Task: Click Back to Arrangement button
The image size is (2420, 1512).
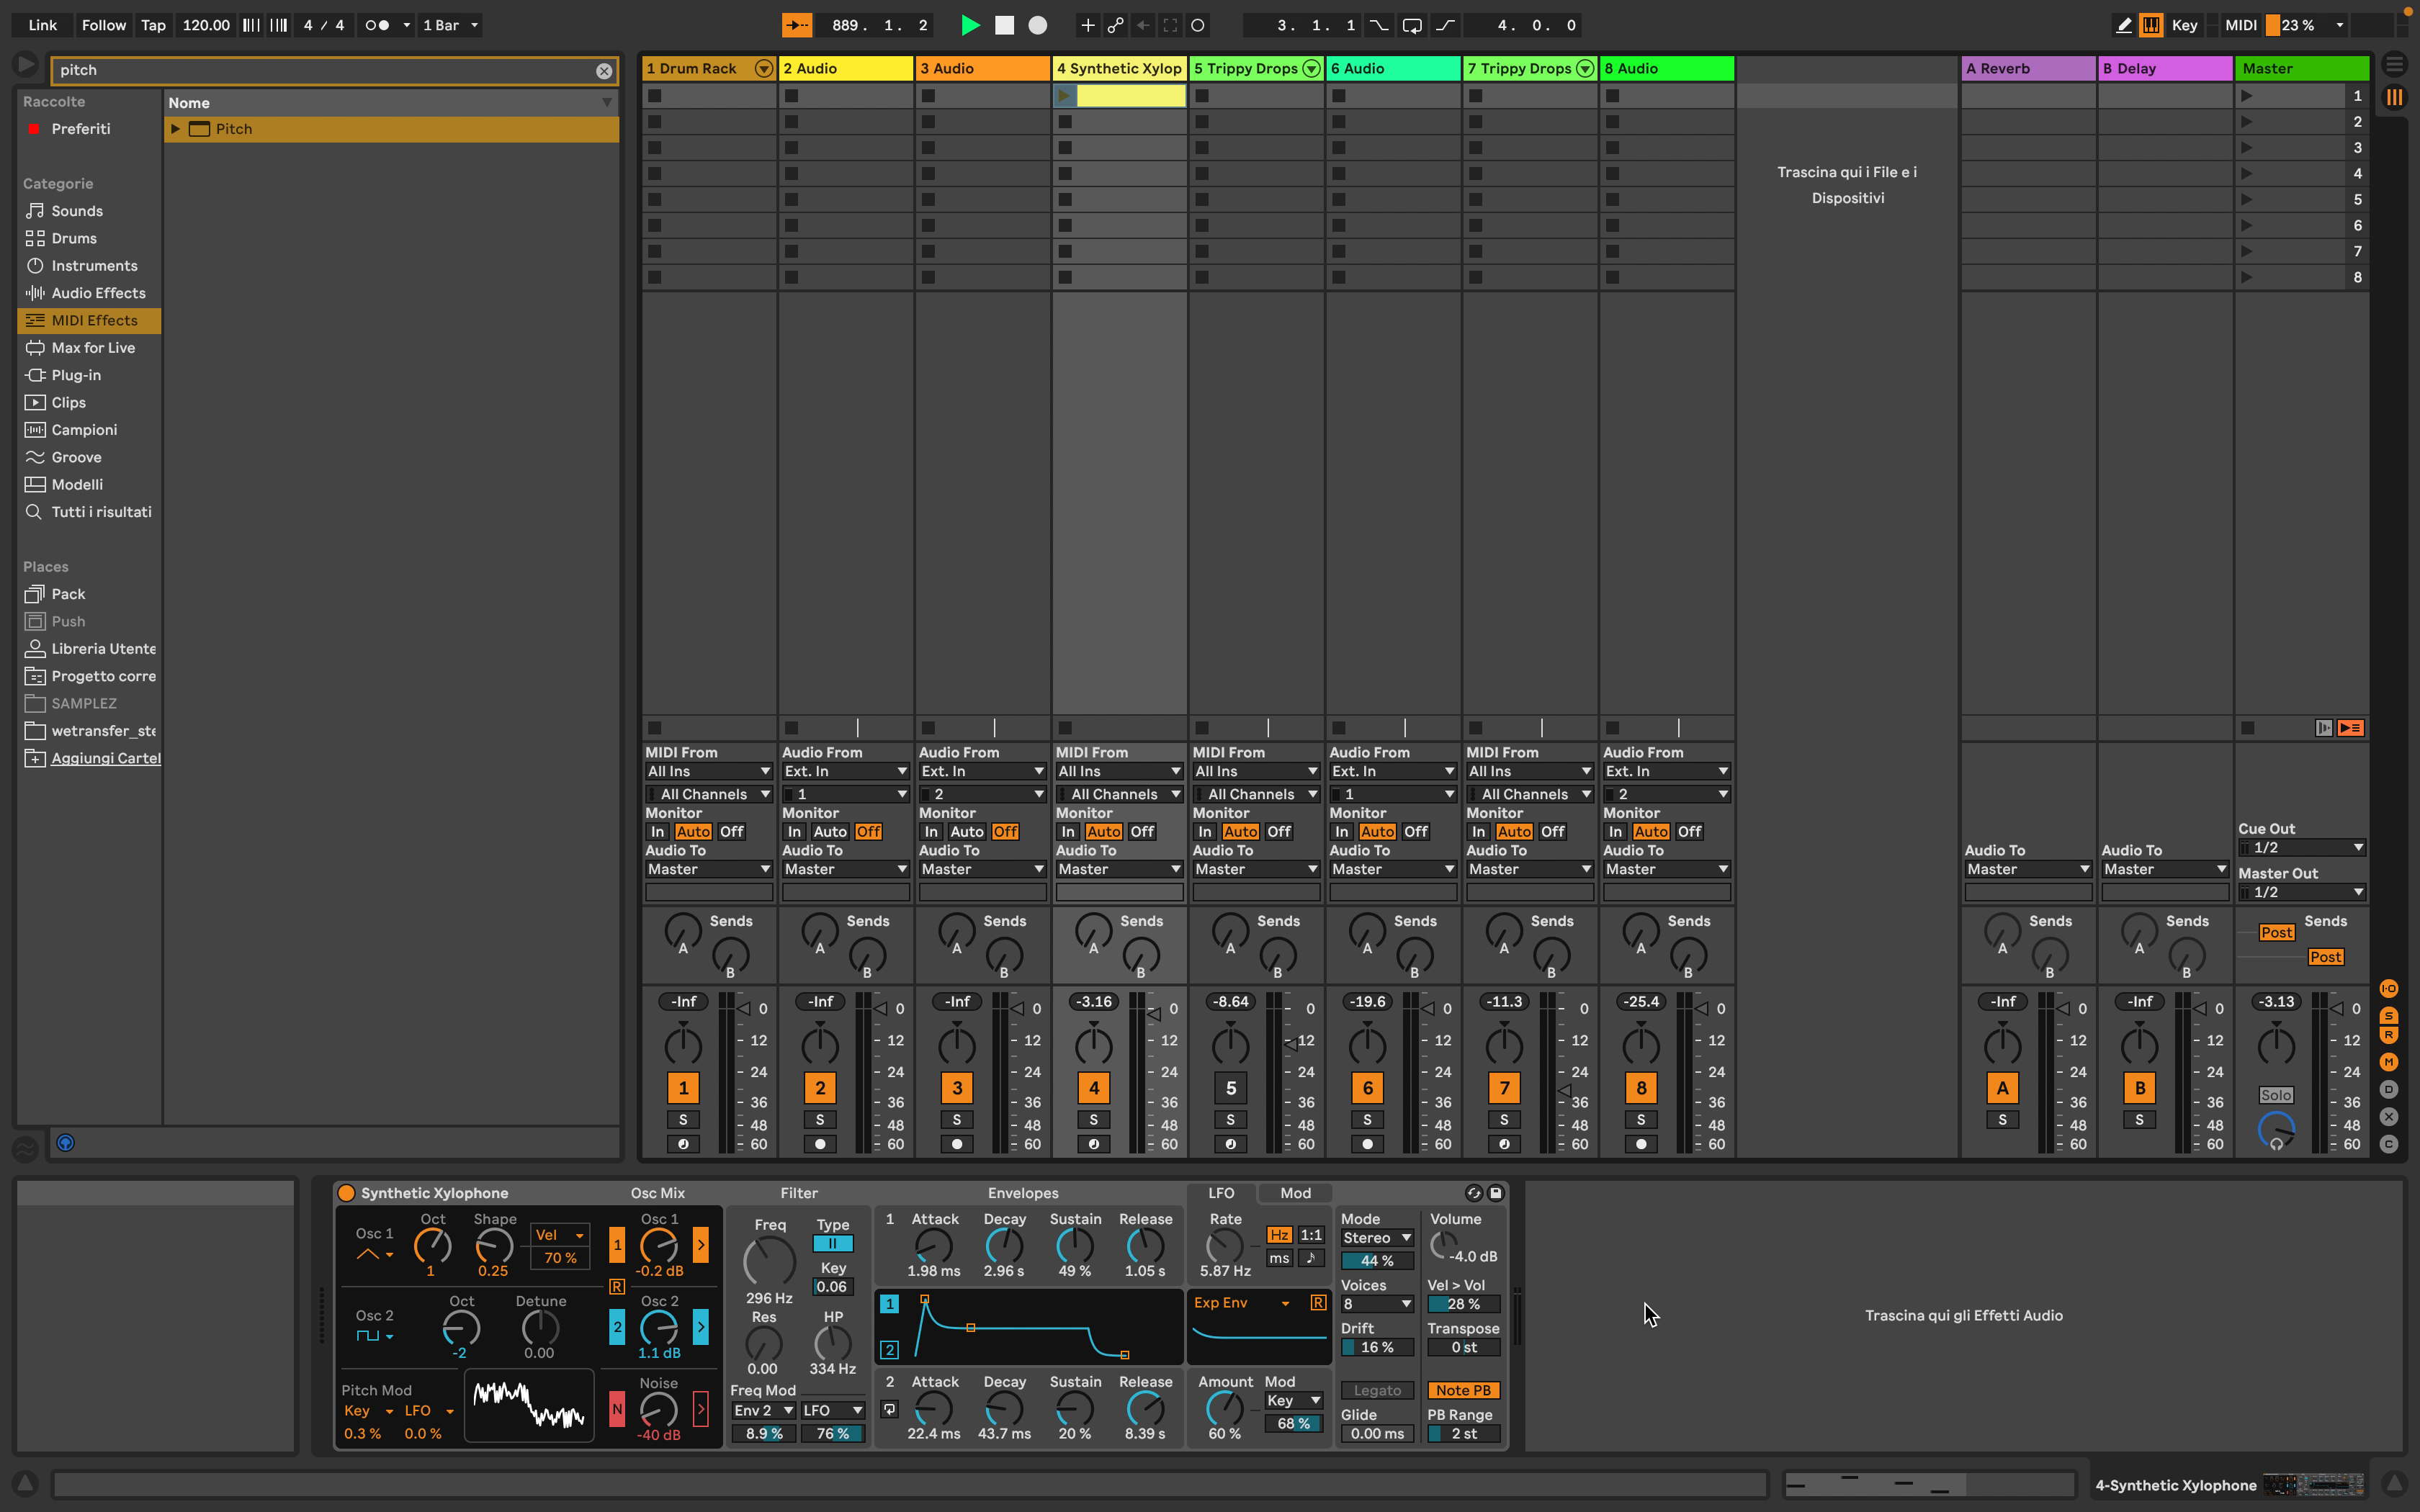Action: tap(2350, 728)
